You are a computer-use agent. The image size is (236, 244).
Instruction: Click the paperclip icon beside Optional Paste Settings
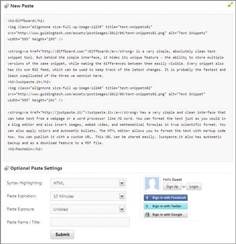coord(7,168)
